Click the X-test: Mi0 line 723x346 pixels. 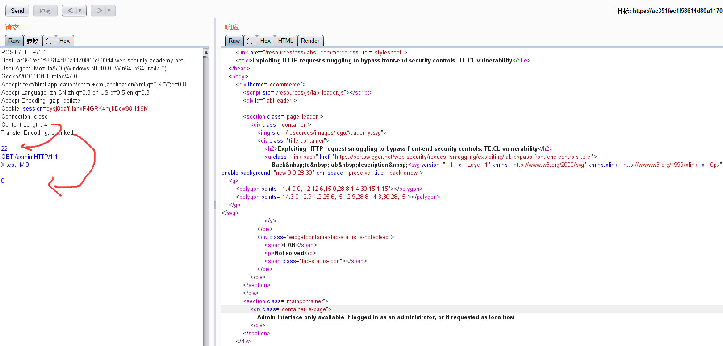15,165
